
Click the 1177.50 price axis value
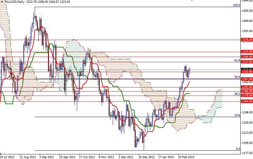pos(247,153)
